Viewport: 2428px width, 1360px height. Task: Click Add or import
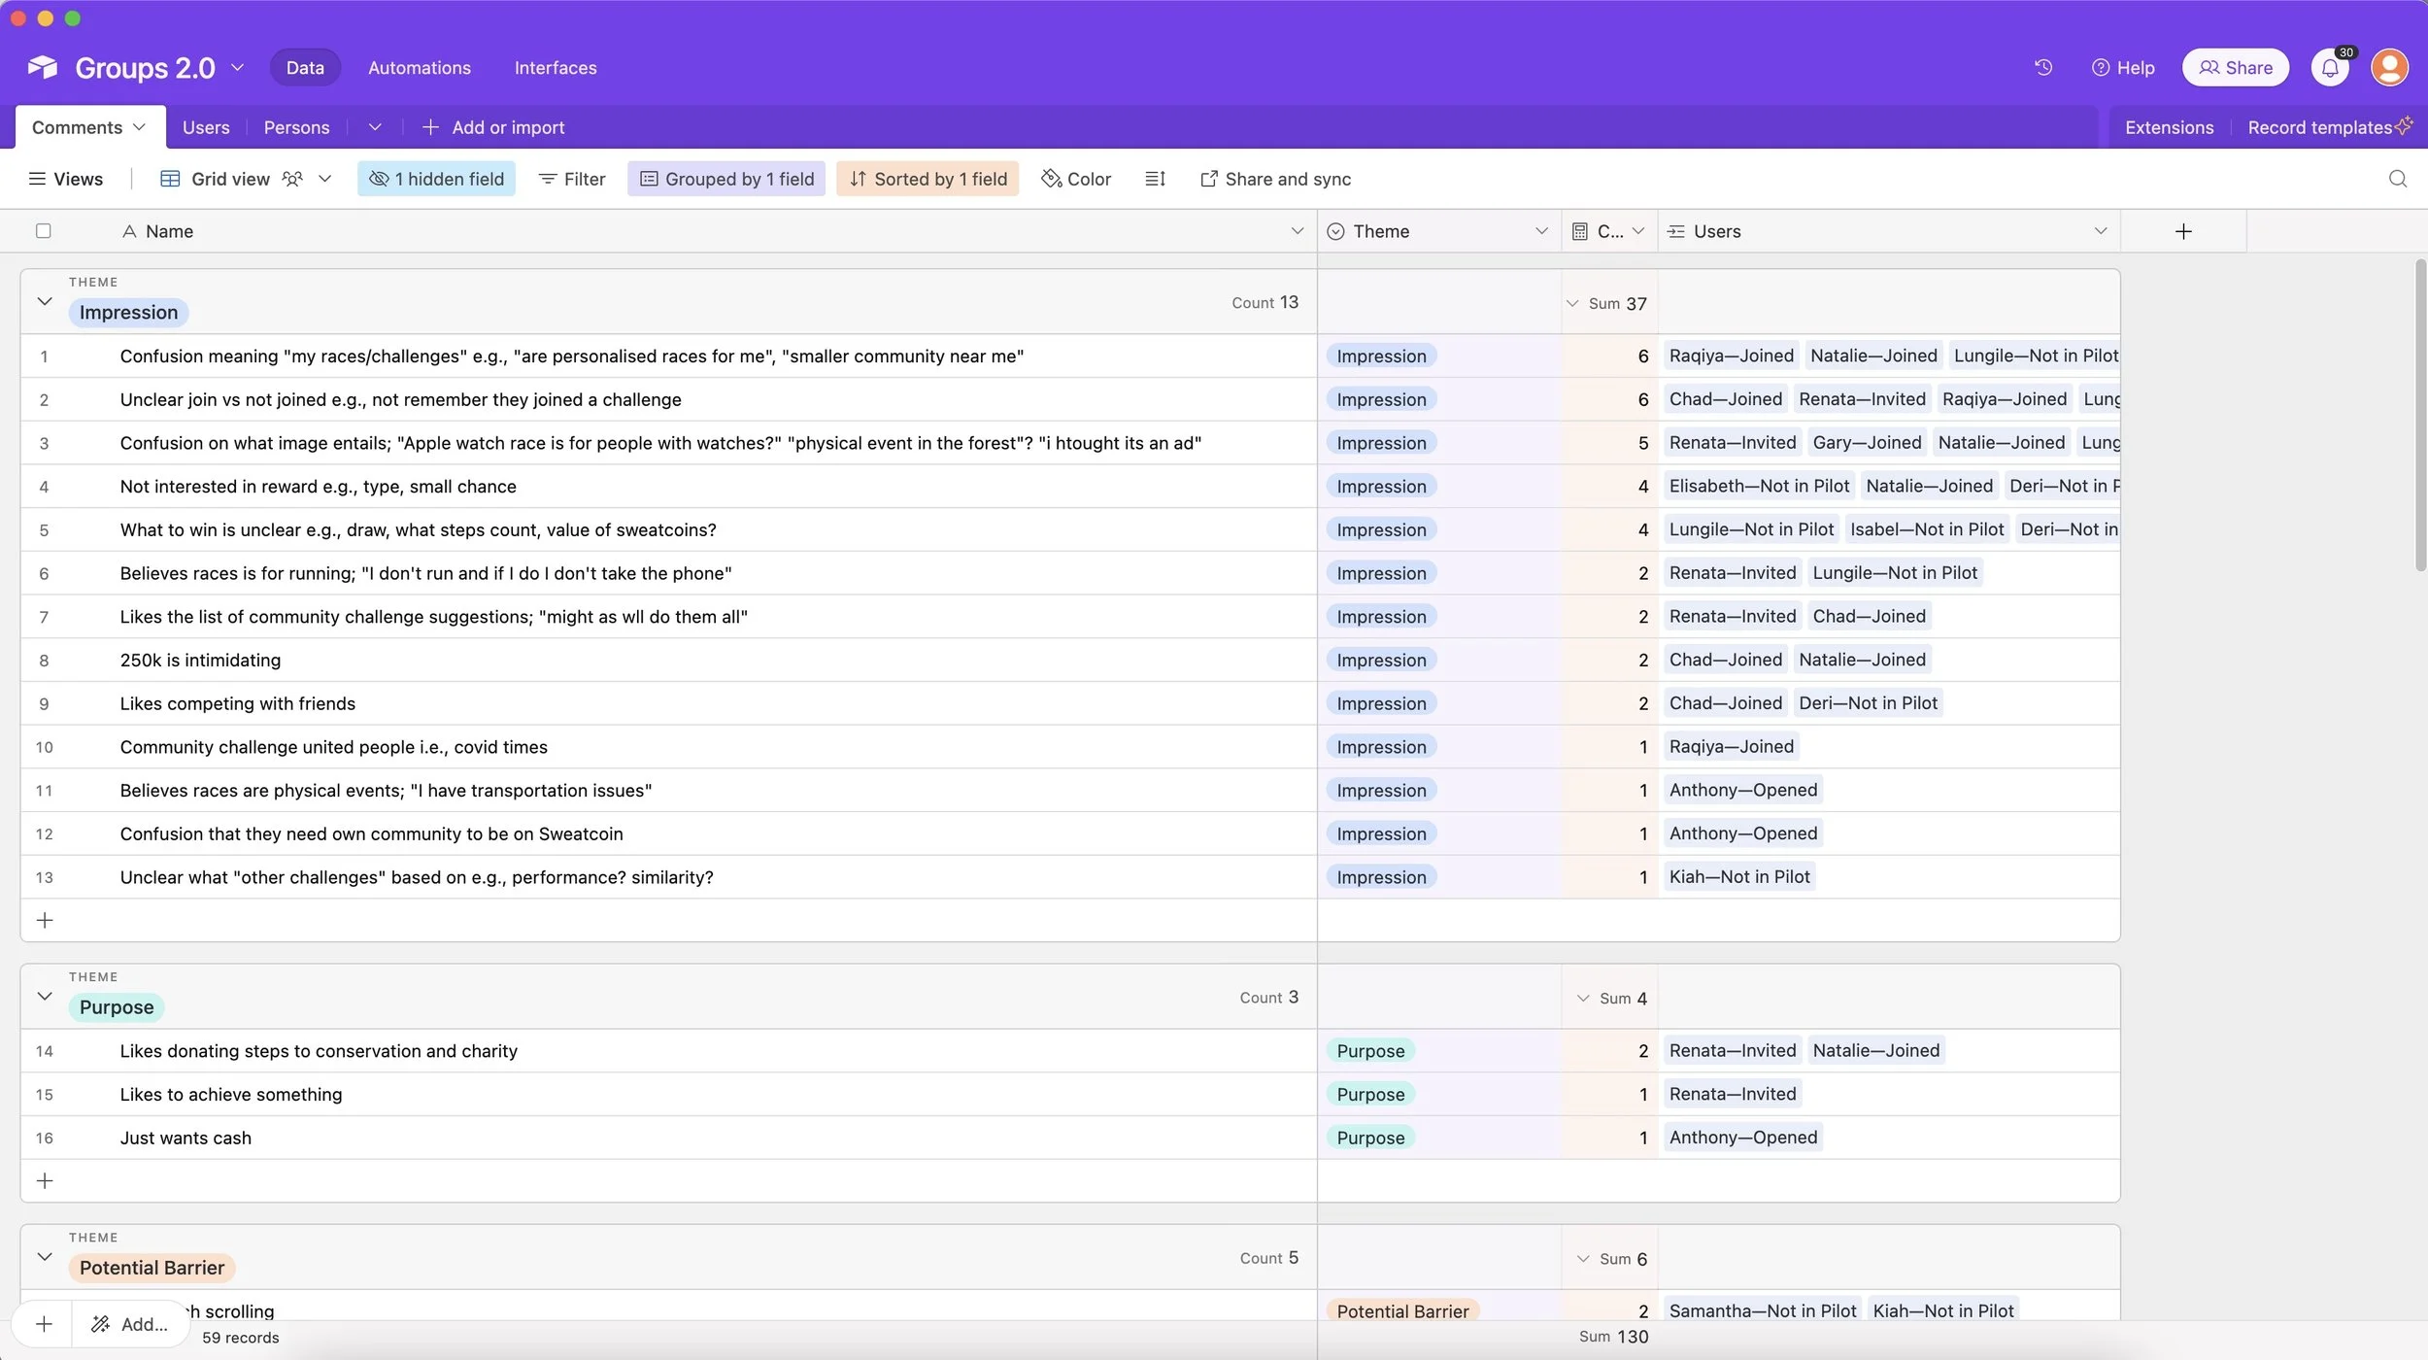pos(493,127)
